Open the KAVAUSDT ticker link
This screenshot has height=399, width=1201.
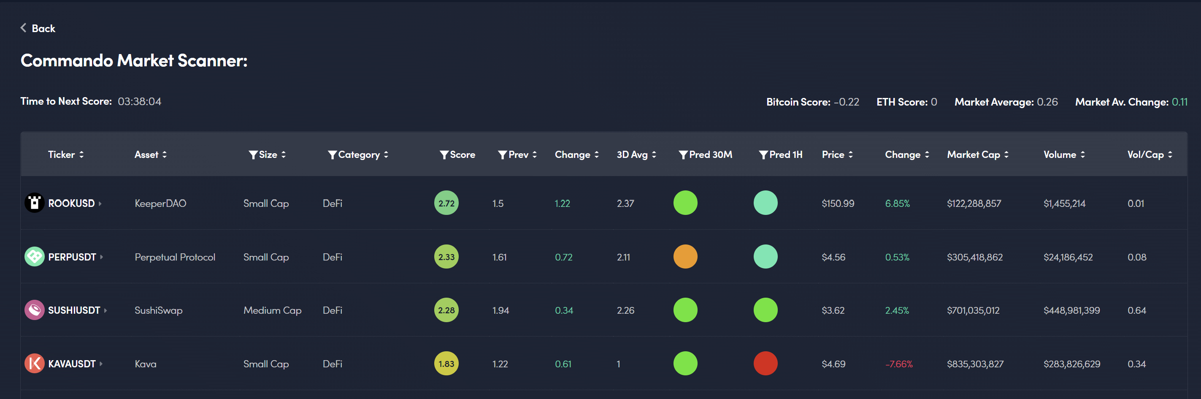coord(72,364)
